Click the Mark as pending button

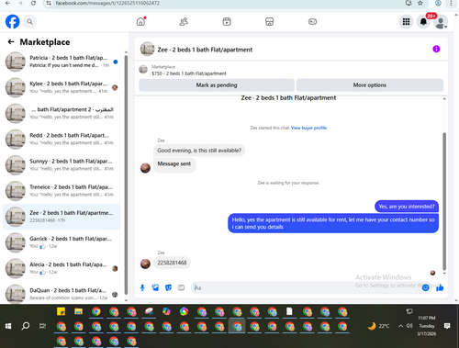tap(217, 85)
